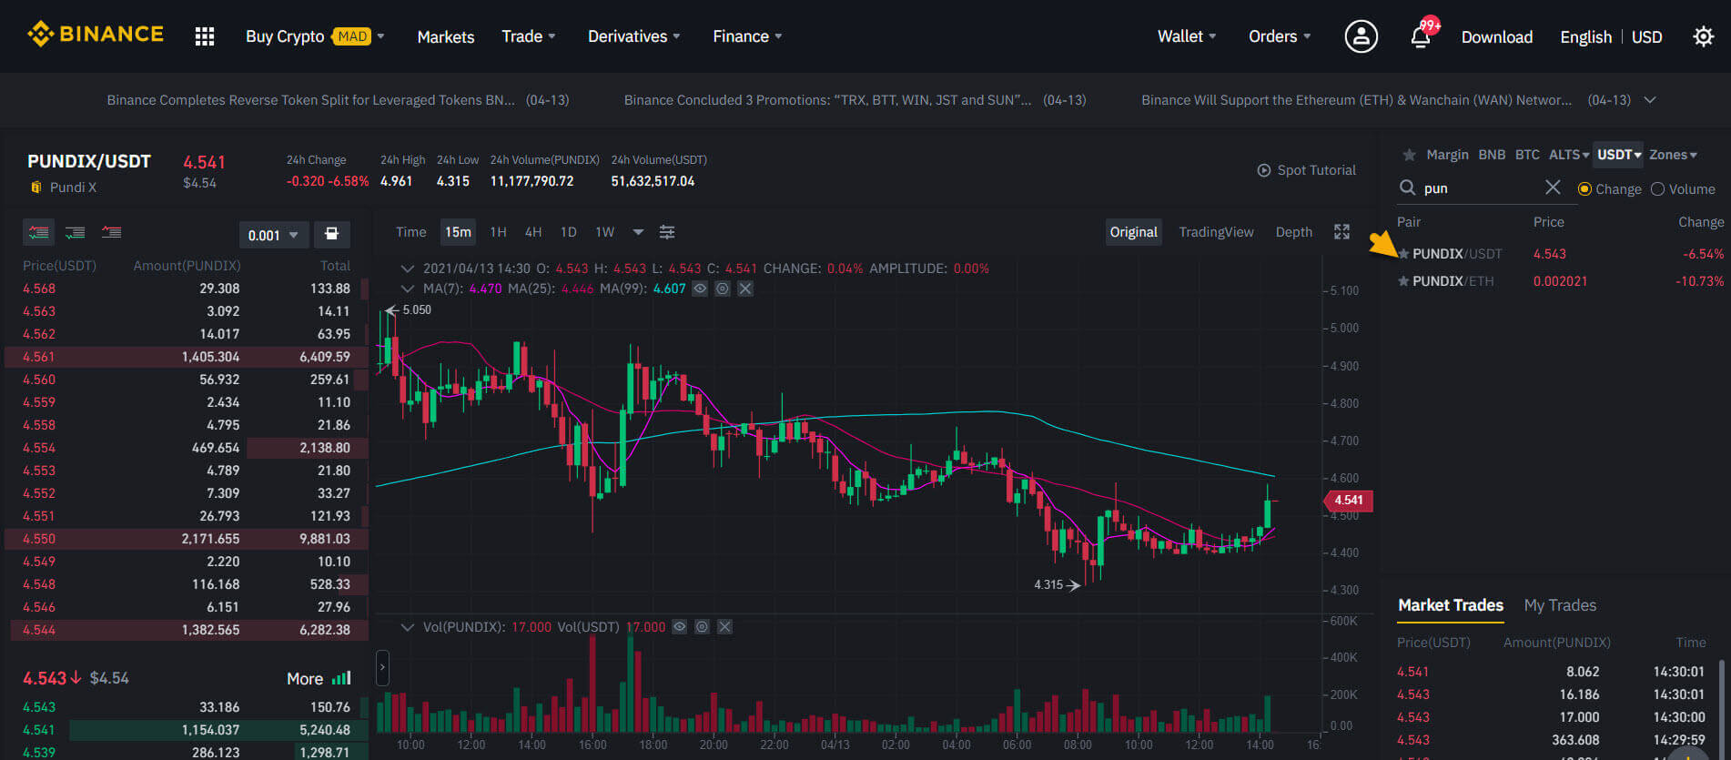Show both buy and sell order book view

tap(38, 233)
